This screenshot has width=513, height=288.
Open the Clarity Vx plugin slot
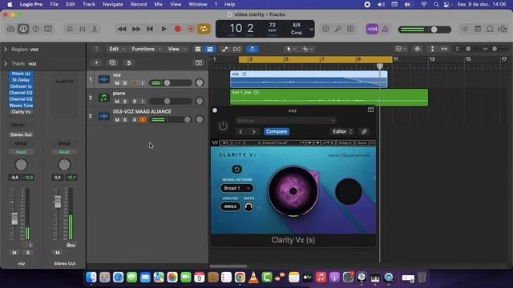coord(21,112)
